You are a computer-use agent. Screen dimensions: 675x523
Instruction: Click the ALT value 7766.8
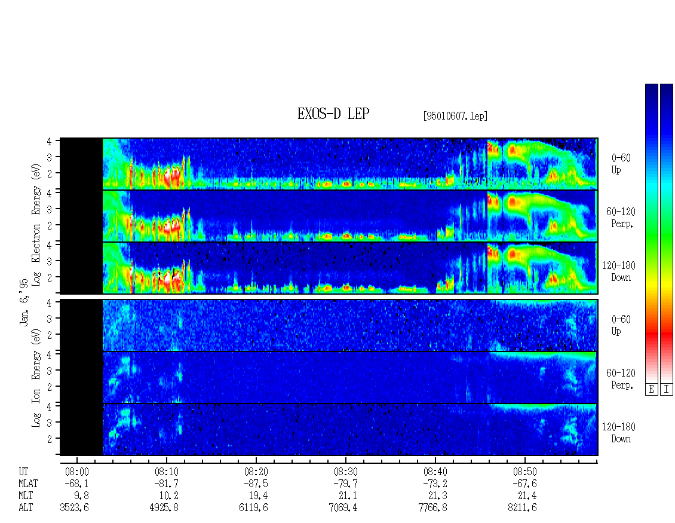(432, 508)
